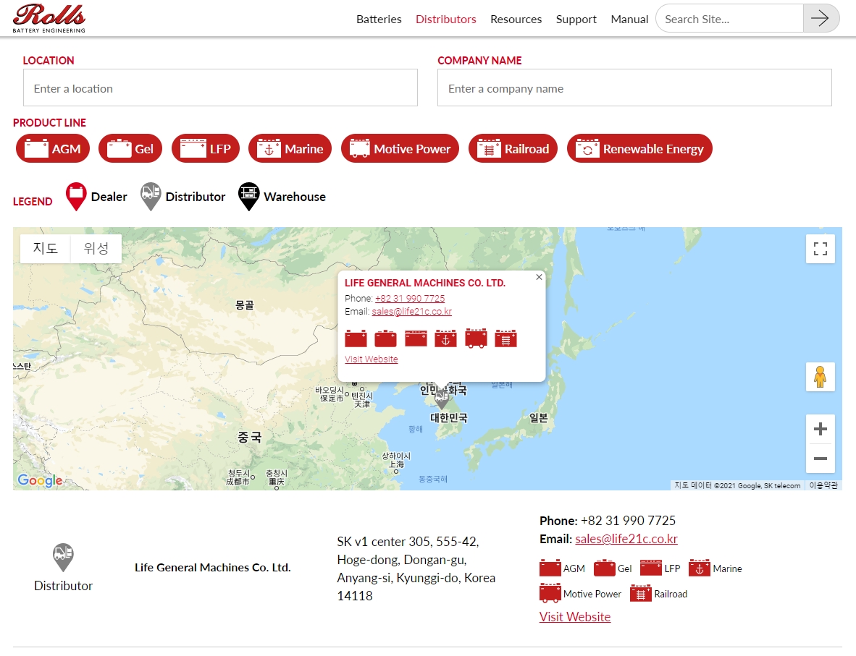Toggle the Marine product line filter
Screen dimensions: 856x656
[x=290, y=148]
